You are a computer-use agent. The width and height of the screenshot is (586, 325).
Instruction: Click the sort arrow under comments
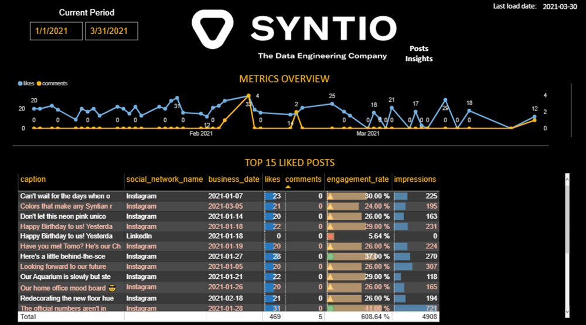point(288,186)
